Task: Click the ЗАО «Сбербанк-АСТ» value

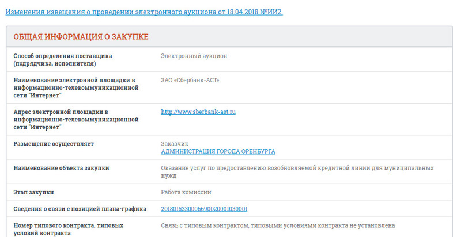Action: pos(190,80)
